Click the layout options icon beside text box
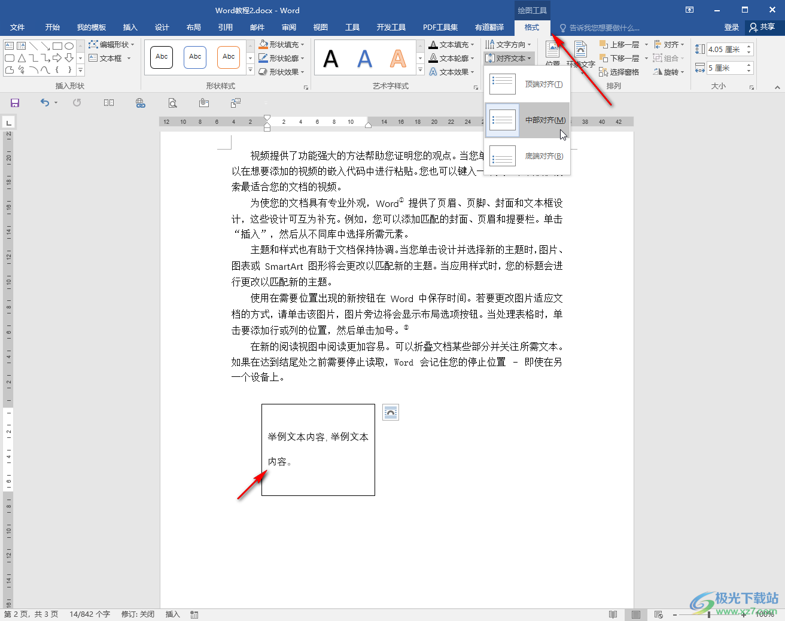785x621 pixels. tap(391, 412)
